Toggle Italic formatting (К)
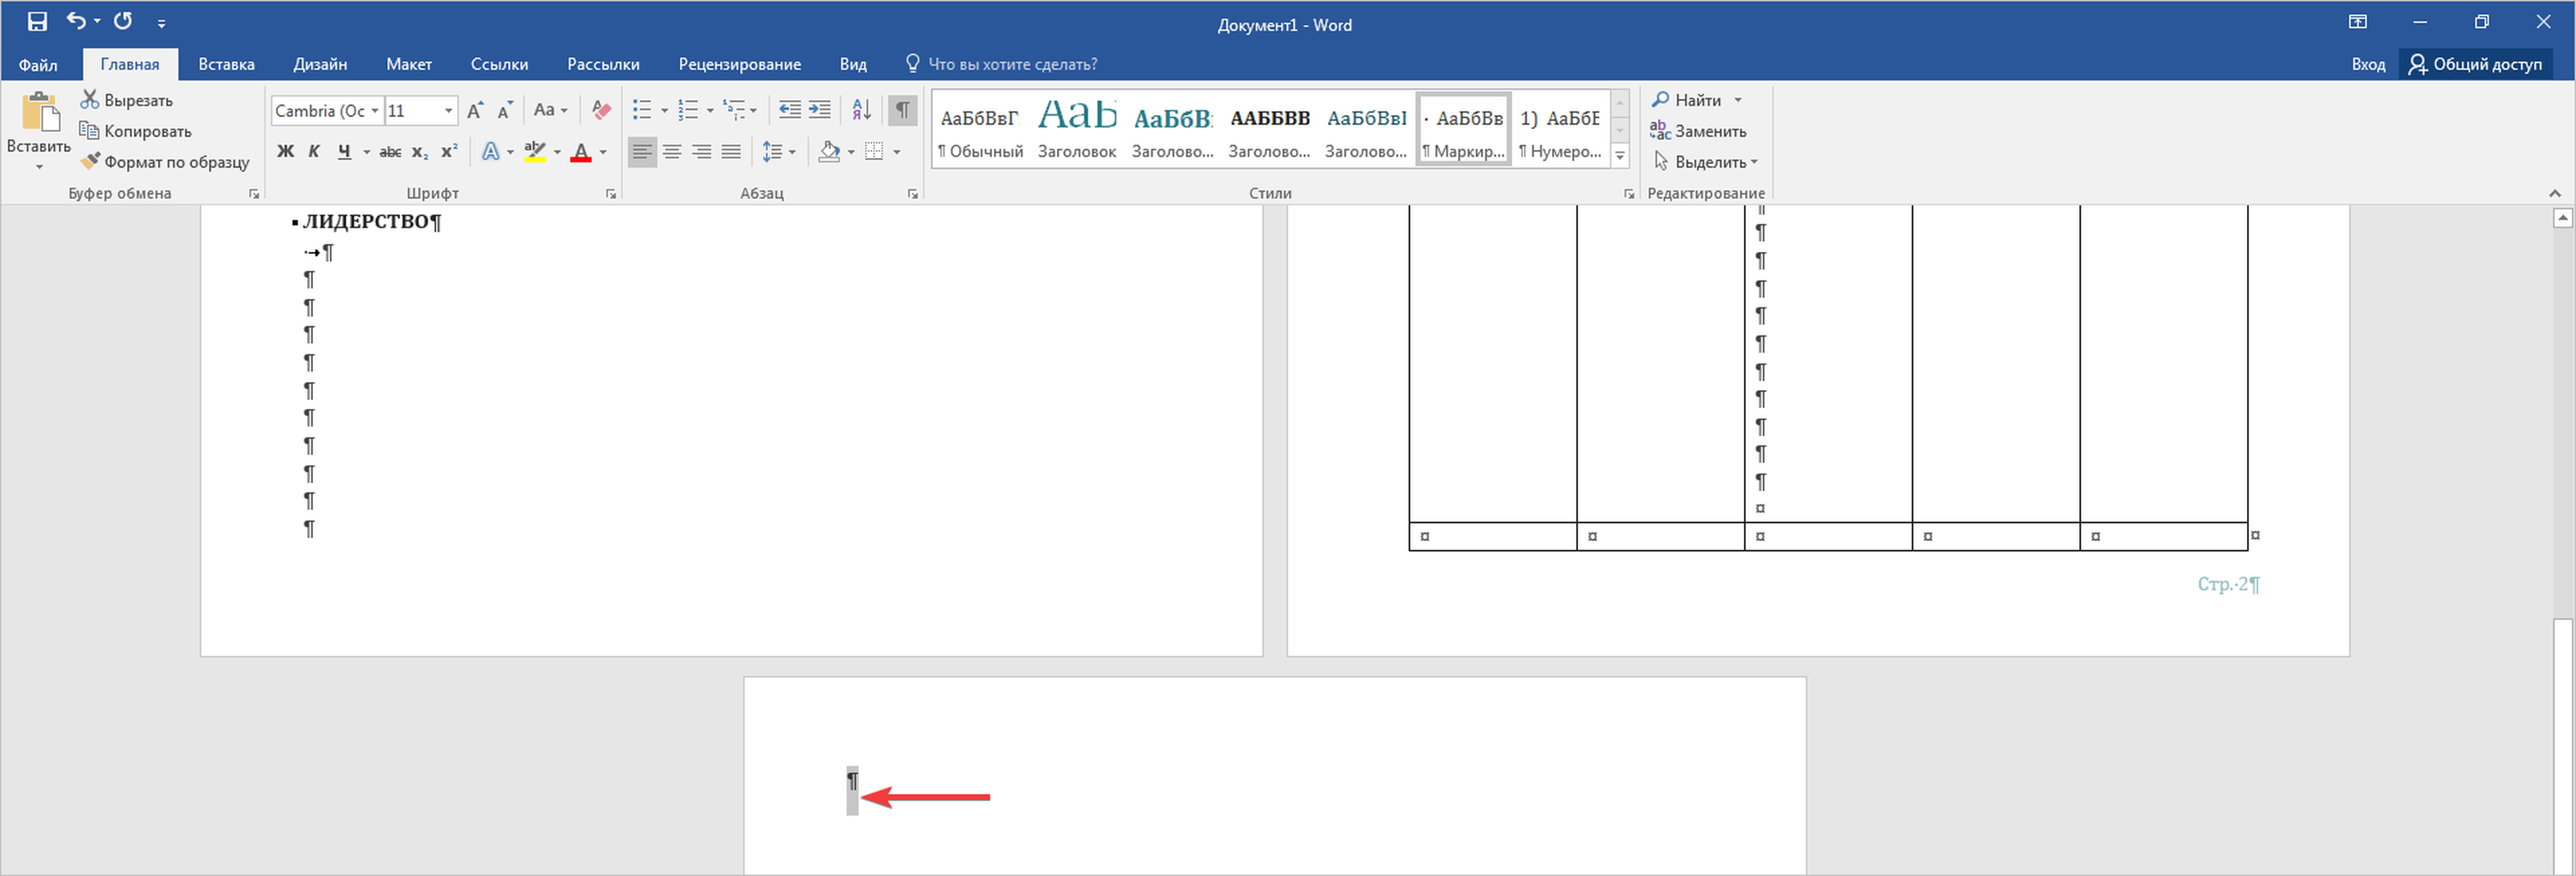The image size is (2576, 876). 314,152
